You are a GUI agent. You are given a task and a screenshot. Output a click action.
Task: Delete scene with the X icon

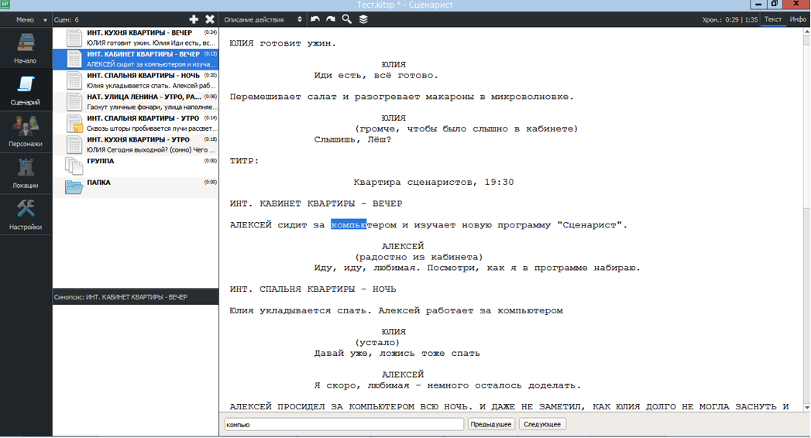point(209,19)
